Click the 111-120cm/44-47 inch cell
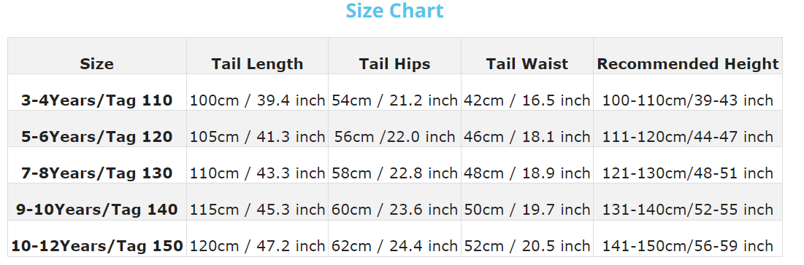Screen dimensions: 804x265 click(688, 137)
